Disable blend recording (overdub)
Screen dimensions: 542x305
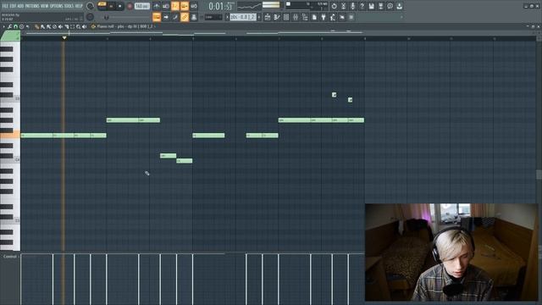coord(185,6)
